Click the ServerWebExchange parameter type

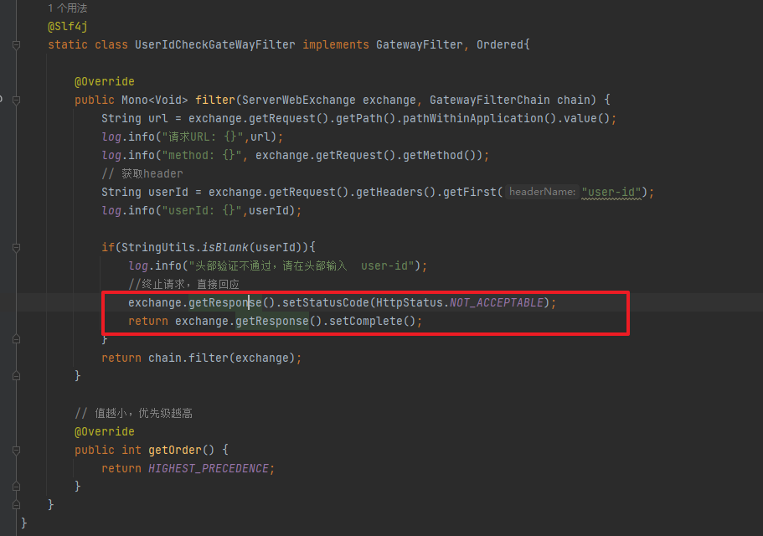[299, 100]
